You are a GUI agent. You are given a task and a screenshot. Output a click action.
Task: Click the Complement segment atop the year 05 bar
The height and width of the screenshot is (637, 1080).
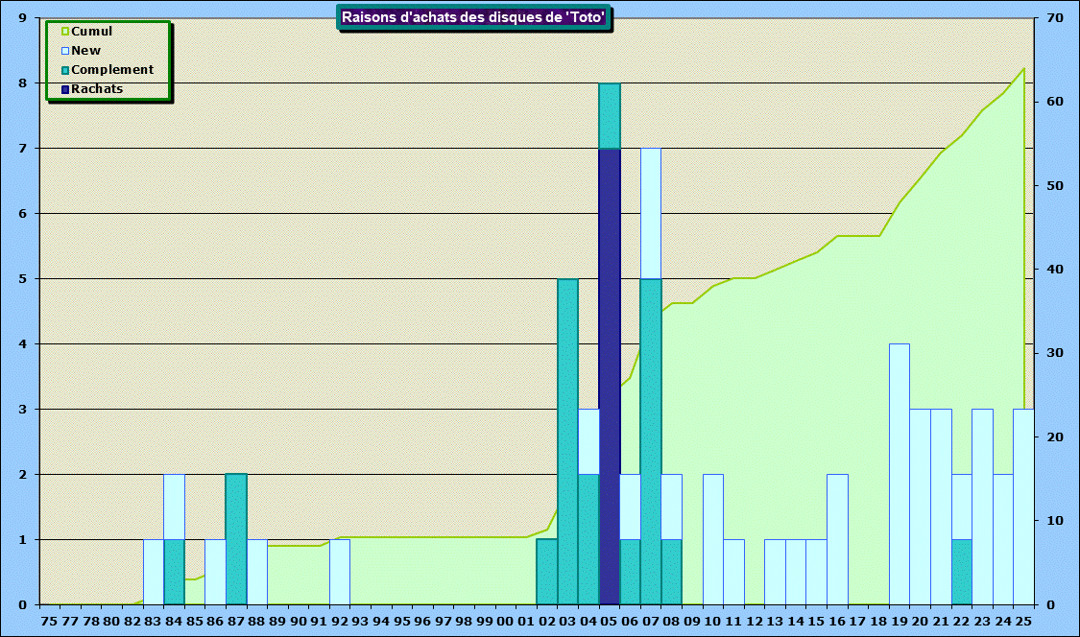pos(610,116)
